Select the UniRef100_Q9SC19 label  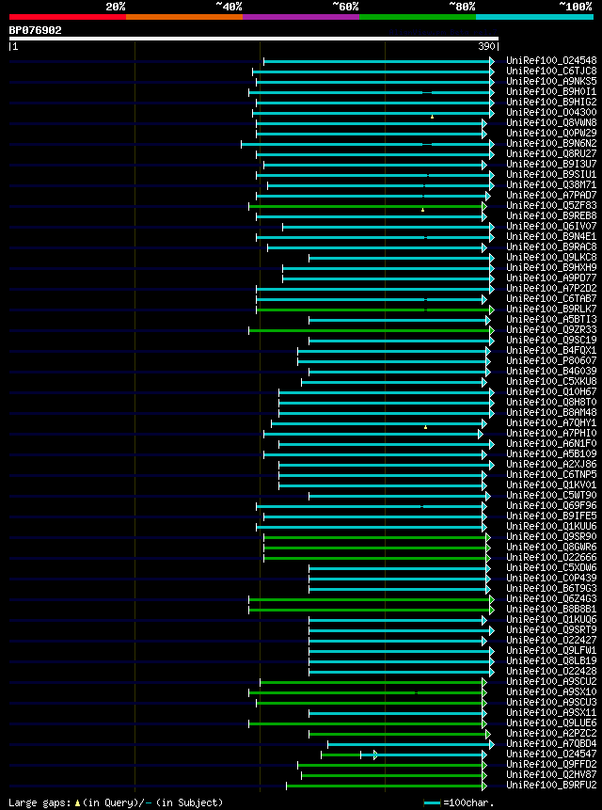[551, 340]
